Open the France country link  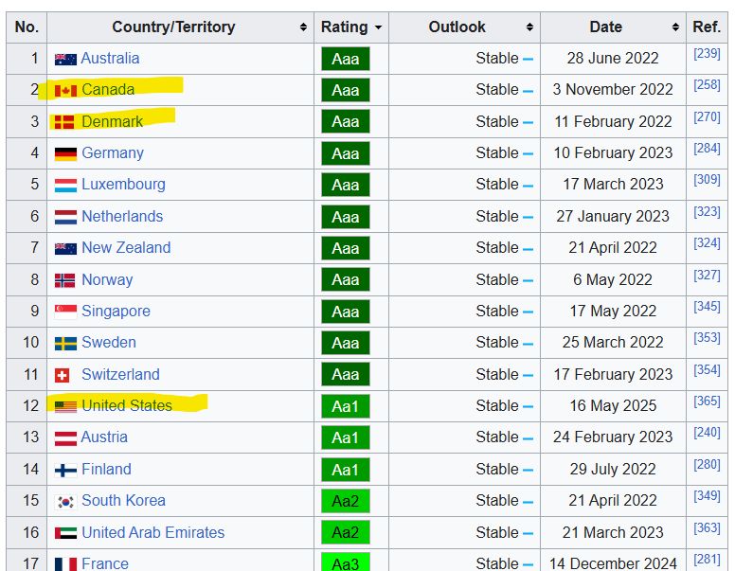[x=105, y=563]
